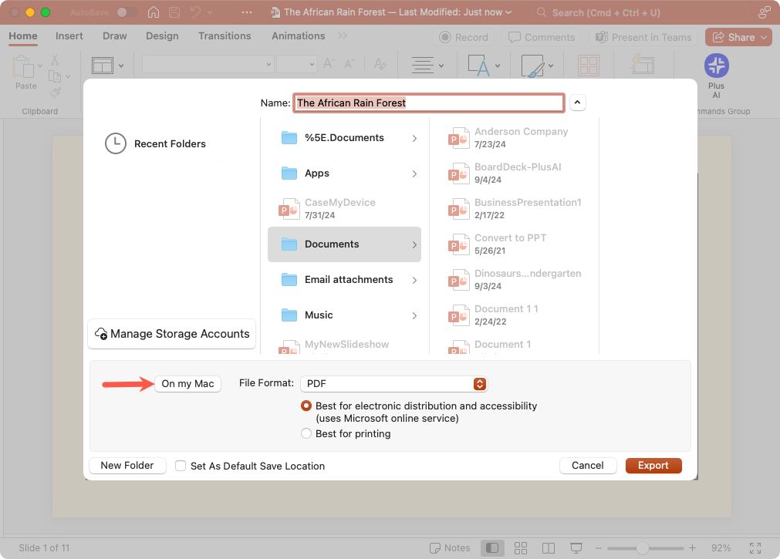Open the Music folder
Image resolution: width=780 pixels, height=559 pixels.
344,315
